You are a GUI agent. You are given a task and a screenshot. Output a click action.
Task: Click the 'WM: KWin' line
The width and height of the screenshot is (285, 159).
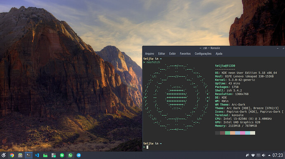pos(222,101)
